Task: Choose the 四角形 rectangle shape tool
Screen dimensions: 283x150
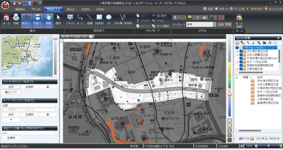Action: click(x=99, y=19)
